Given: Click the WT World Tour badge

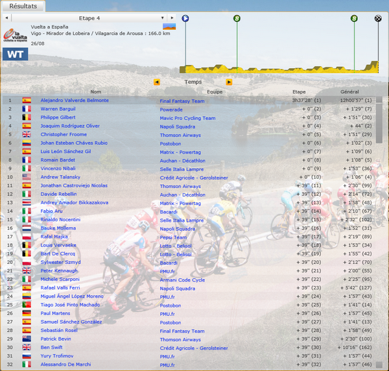Looking at the screenshot, I should 16,54.
